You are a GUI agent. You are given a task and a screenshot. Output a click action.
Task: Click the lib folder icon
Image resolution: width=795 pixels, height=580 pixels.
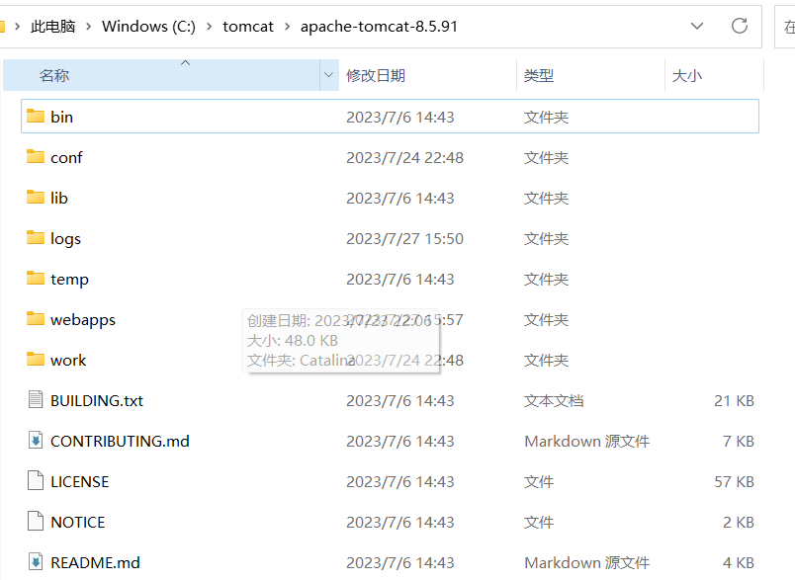pyautogui.click(x=36, y=197)
